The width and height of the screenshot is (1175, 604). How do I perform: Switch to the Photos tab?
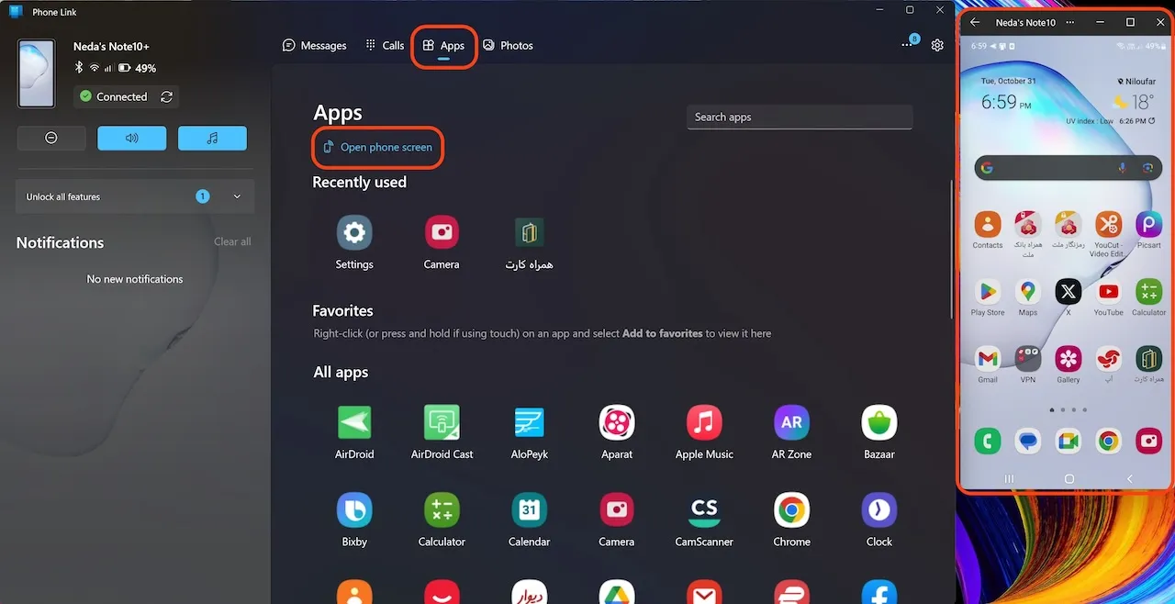[x=508, y=45]
